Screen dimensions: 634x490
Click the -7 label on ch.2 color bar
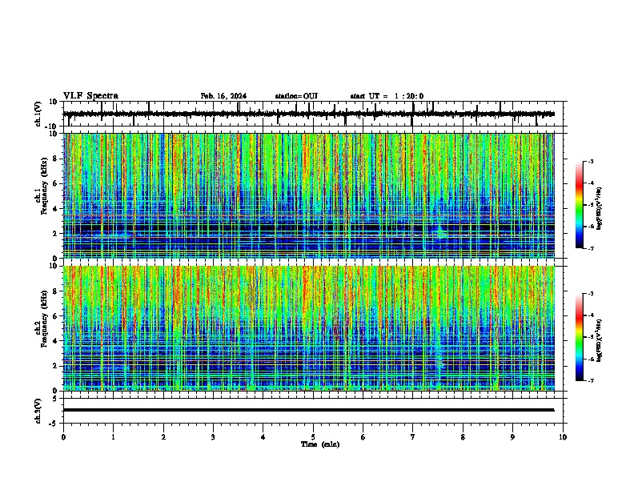pos(591,380)
